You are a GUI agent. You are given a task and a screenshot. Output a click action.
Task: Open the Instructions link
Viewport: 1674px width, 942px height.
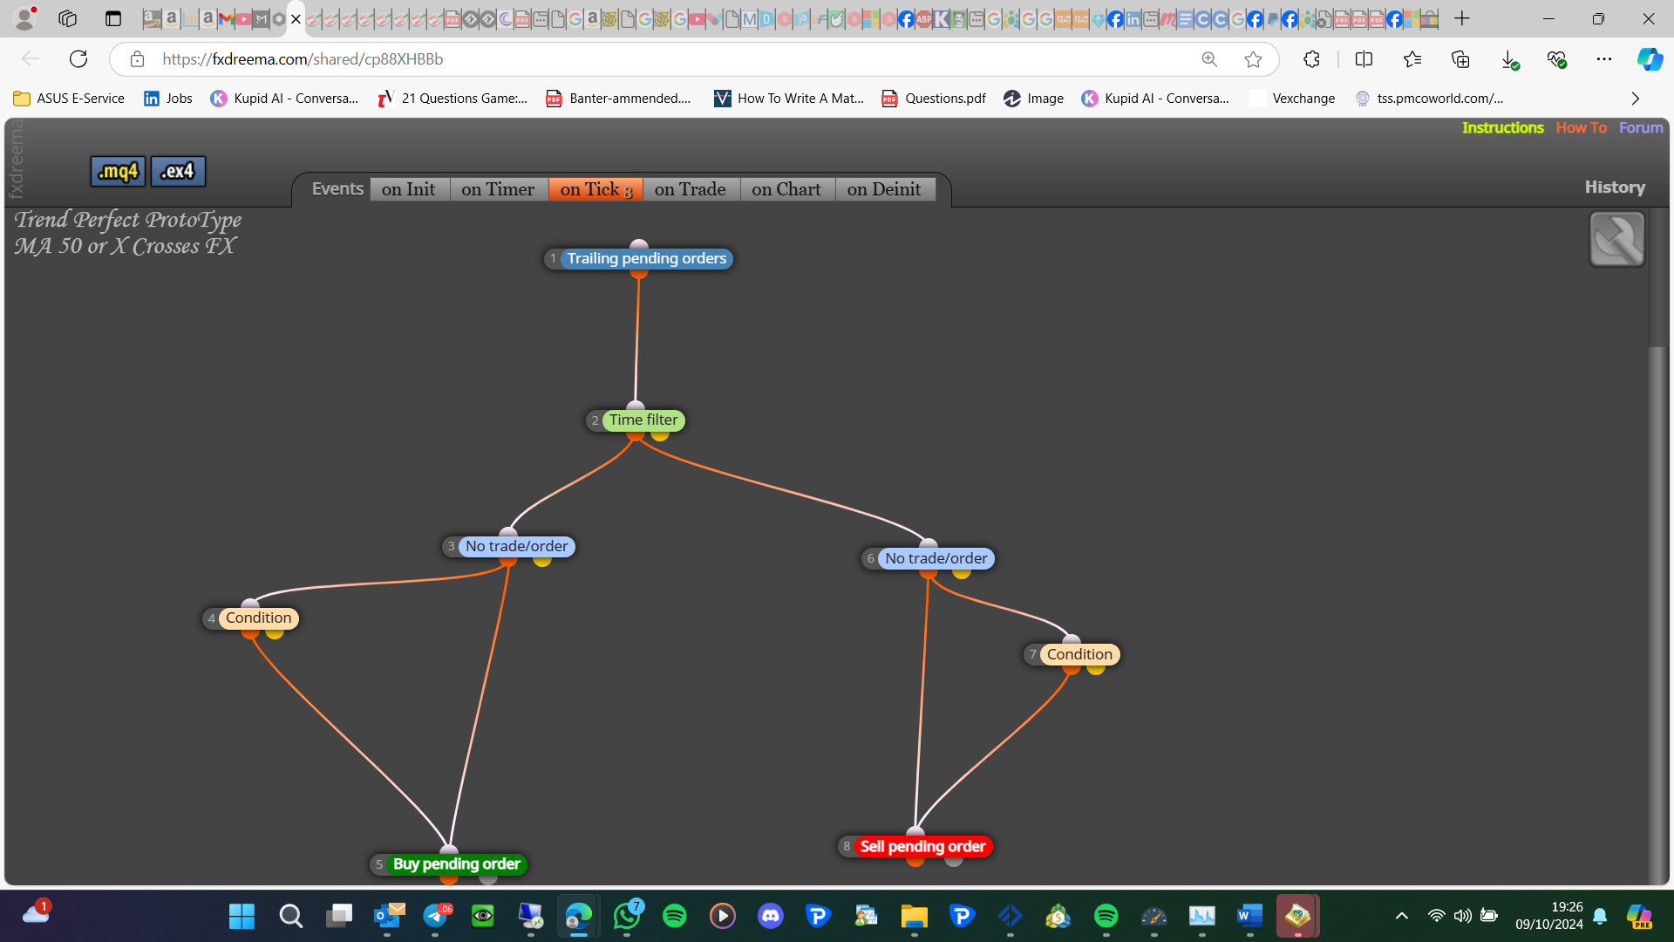[1502, 127]
